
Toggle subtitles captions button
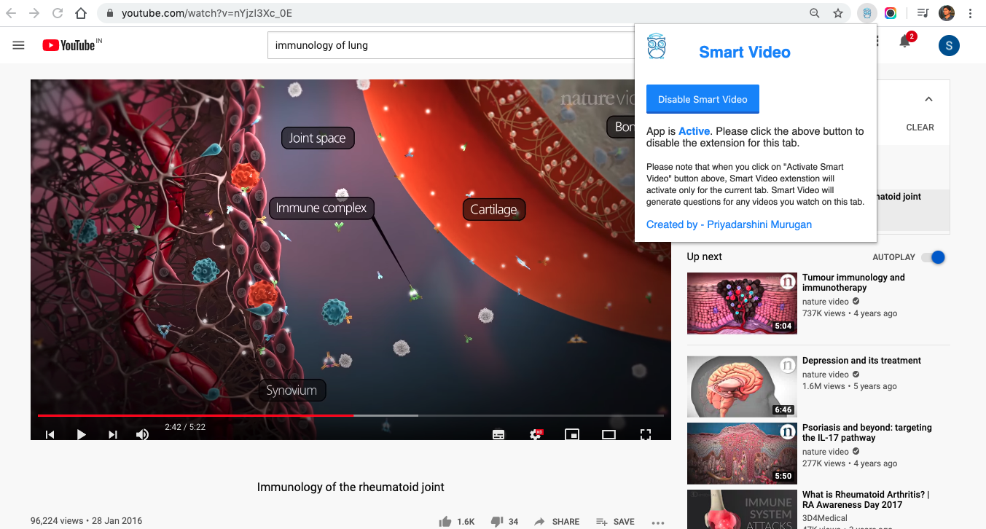498,434
